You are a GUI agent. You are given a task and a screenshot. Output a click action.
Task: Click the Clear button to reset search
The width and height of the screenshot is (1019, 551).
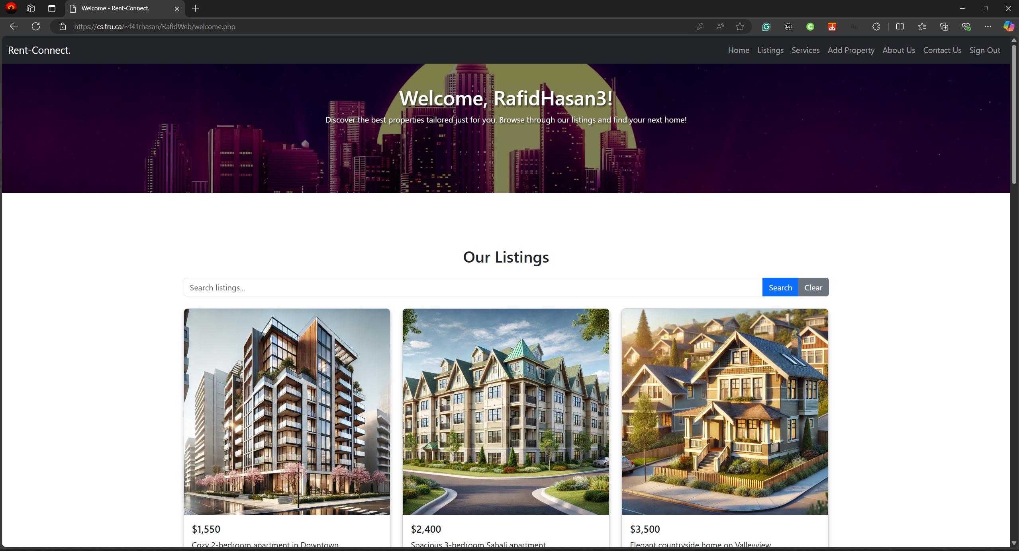pos(813,287)
